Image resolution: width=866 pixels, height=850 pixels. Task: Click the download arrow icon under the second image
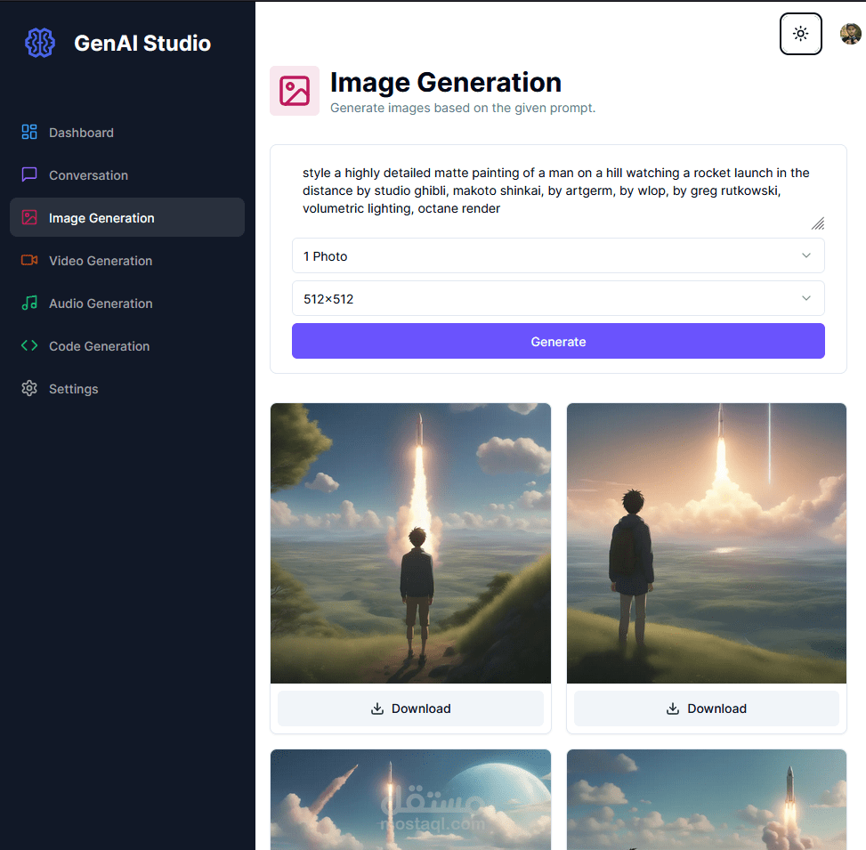[673, 708]
